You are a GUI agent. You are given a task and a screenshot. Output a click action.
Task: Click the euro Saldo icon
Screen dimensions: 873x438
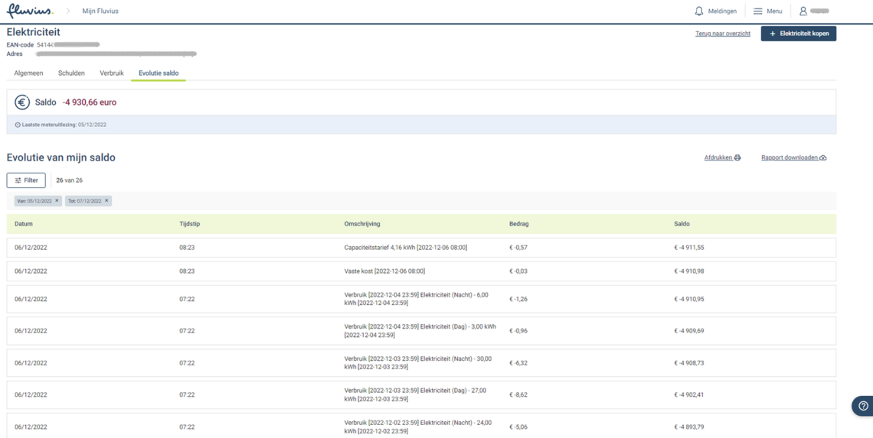pos(22,102)
